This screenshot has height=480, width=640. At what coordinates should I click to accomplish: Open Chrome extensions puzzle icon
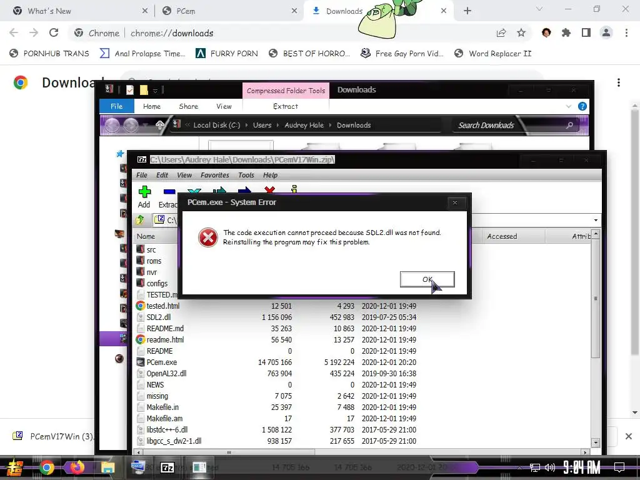tap(566, 32)
